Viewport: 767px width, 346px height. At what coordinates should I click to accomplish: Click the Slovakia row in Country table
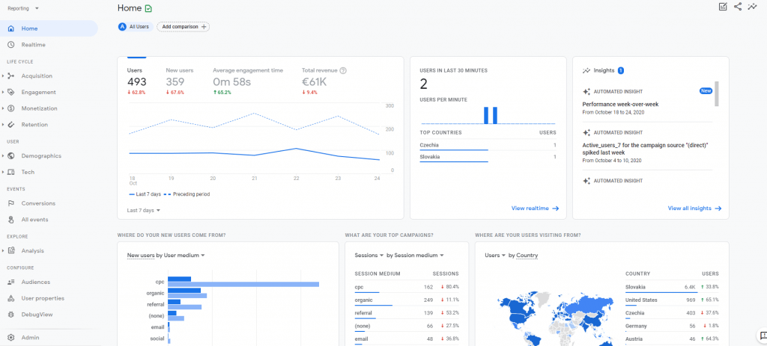tap(672, 288)
